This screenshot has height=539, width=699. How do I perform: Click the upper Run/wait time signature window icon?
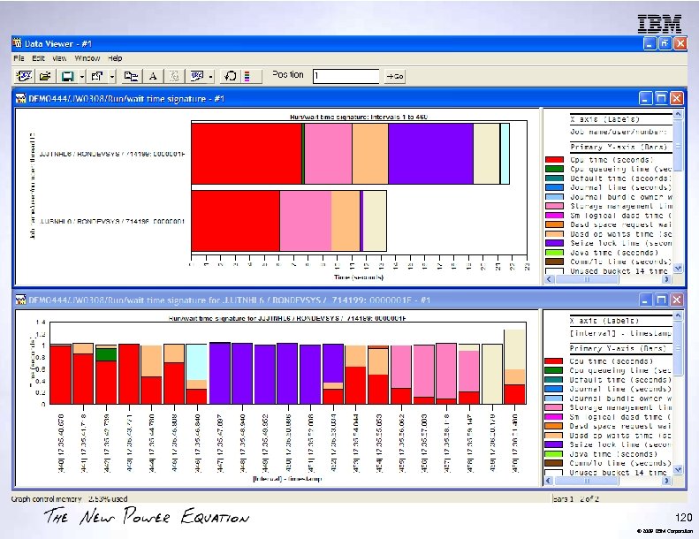pyautogui.click(x=20, y=99)
